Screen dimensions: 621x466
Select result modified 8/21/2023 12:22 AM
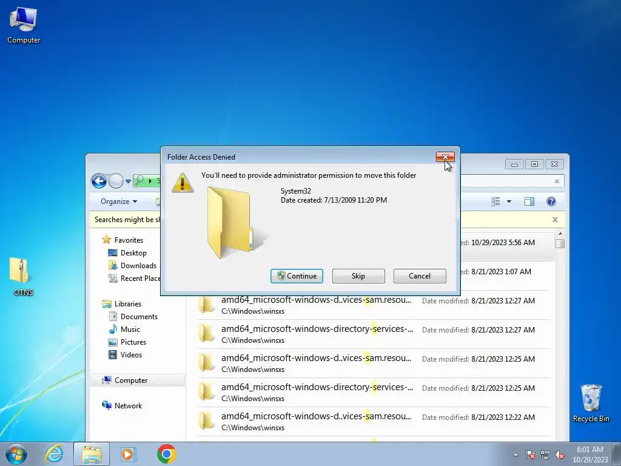coord(373,421)
